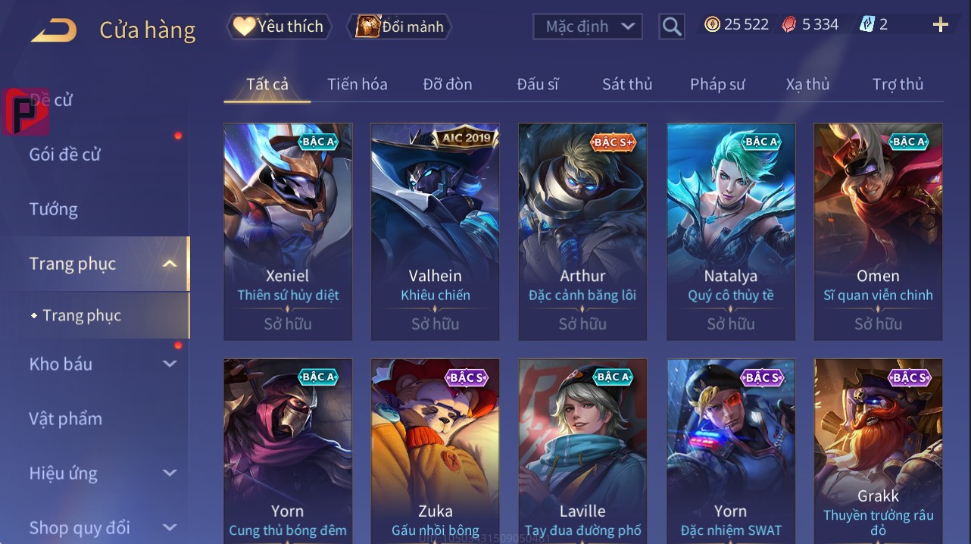Open Đổi mảnh shard exchange
Viewport: 971px width, 544px height.
(399, 27)
